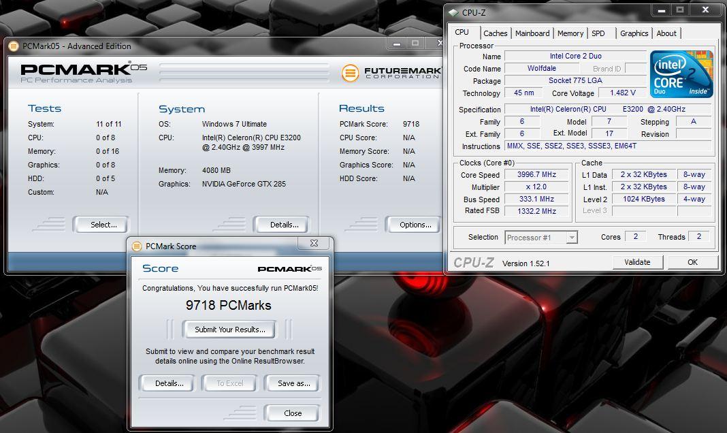Click the Rated FSB value 1332.2 MHz
This screenshot has height=433, width=727.
coord(536,211)
